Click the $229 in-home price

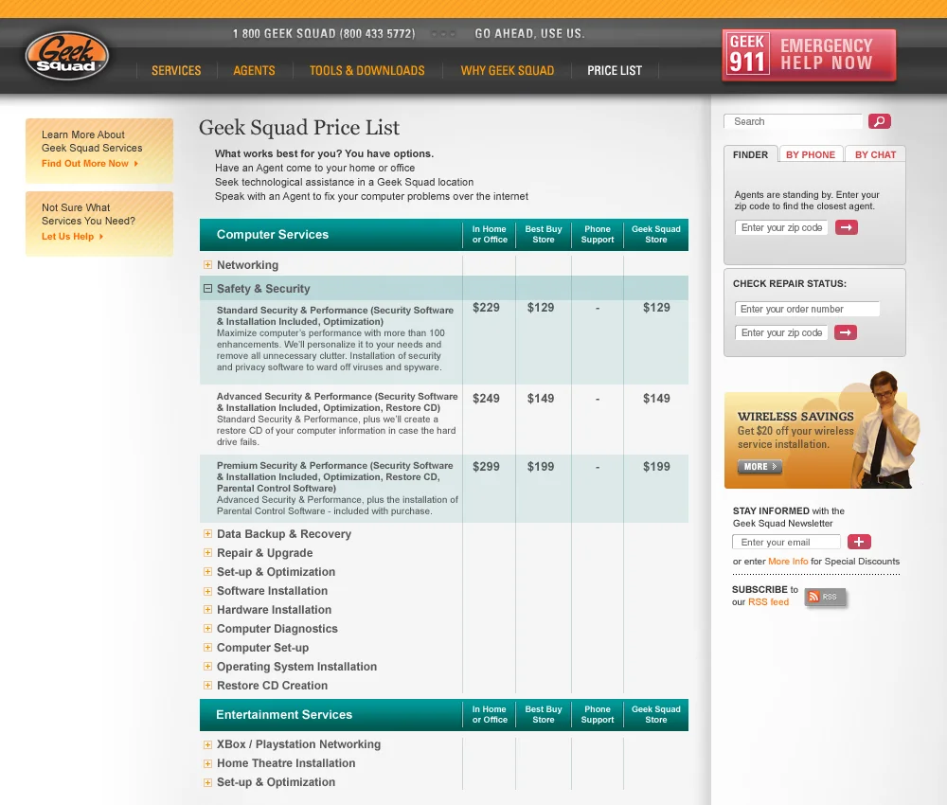(x=486, y=308)
